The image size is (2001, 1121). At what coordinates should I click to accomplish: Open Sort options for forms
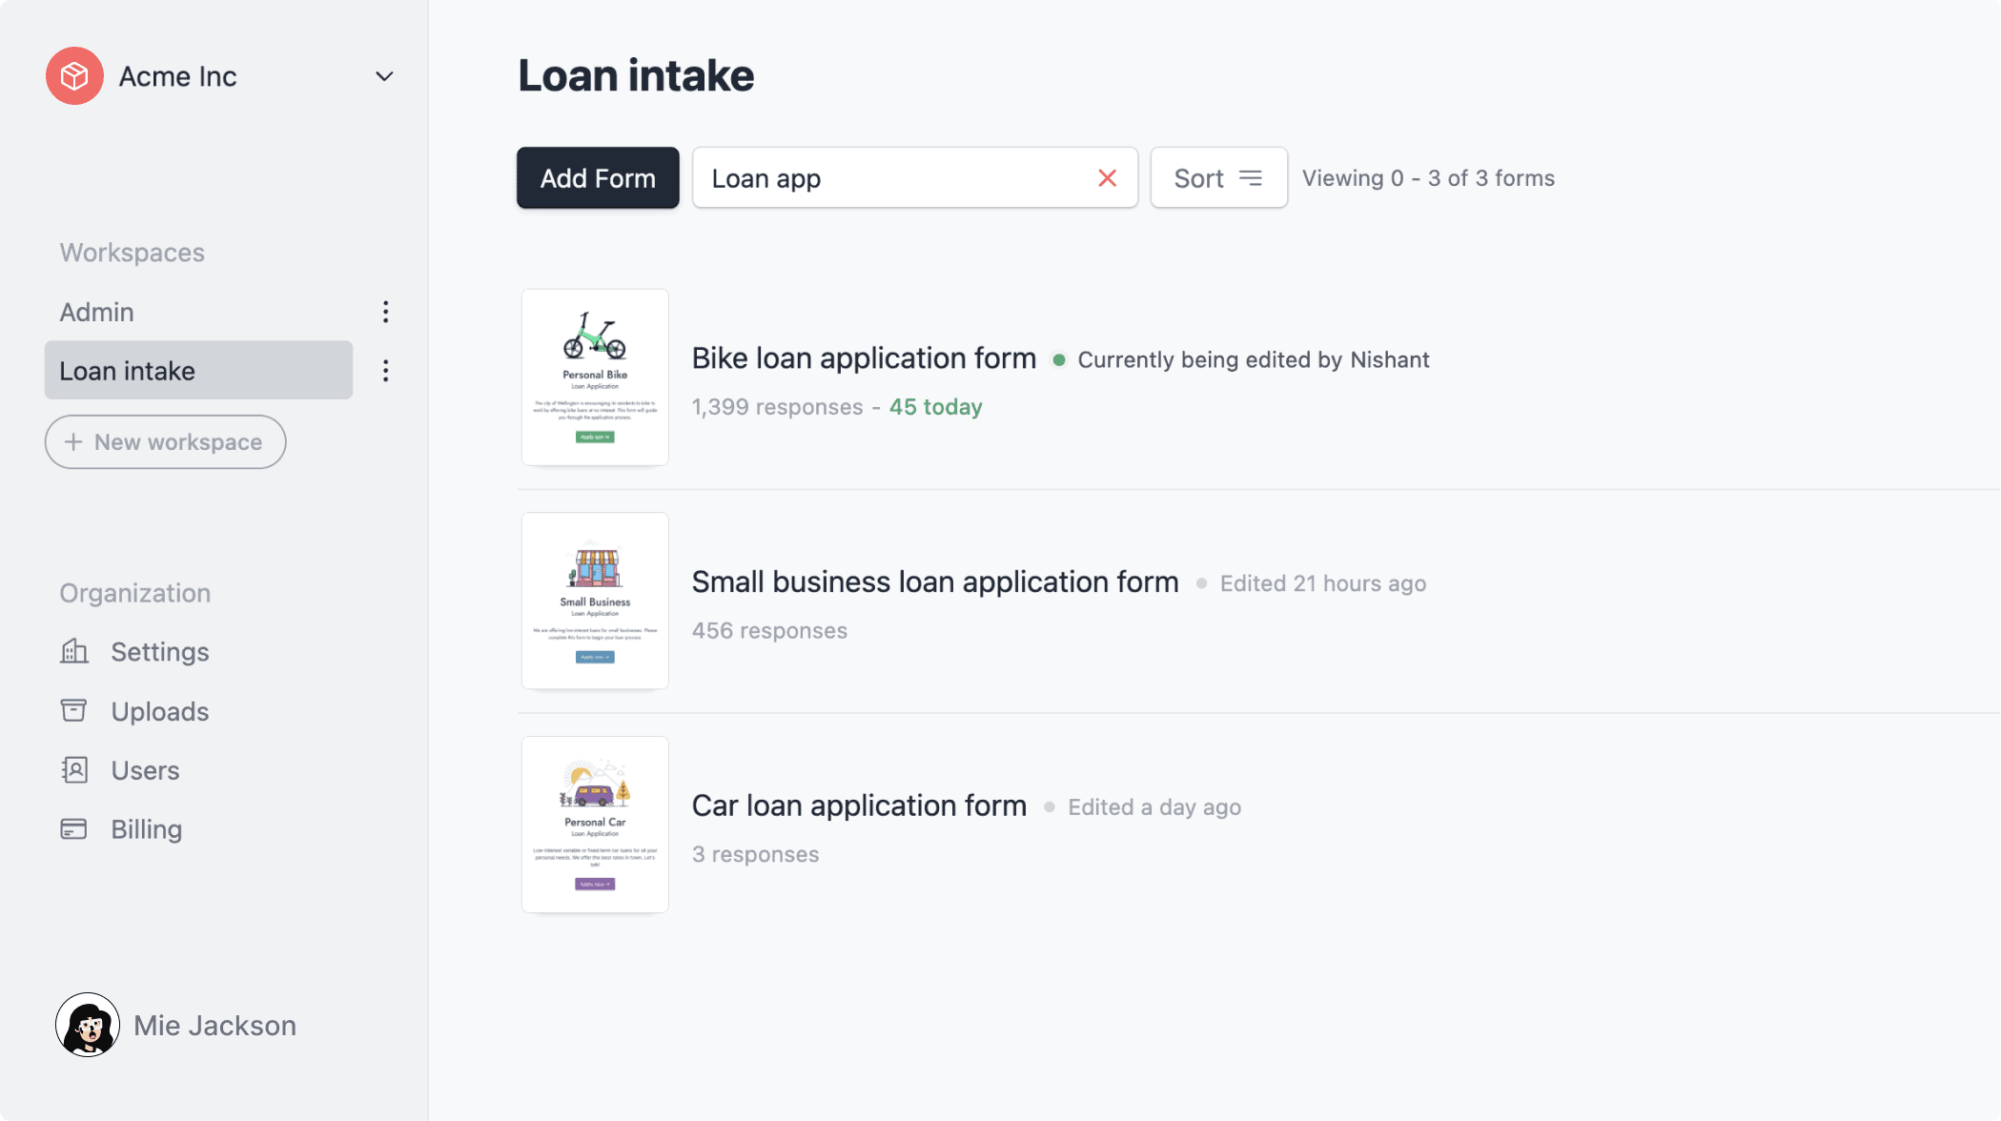tap(1217, 177)
